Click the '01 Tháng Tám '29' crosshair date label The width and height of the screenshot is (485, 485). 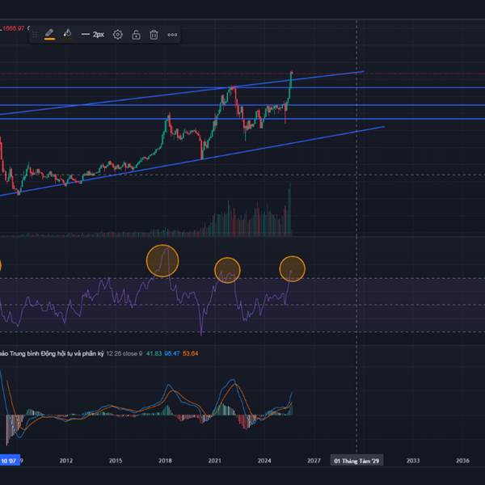[356, 461]
